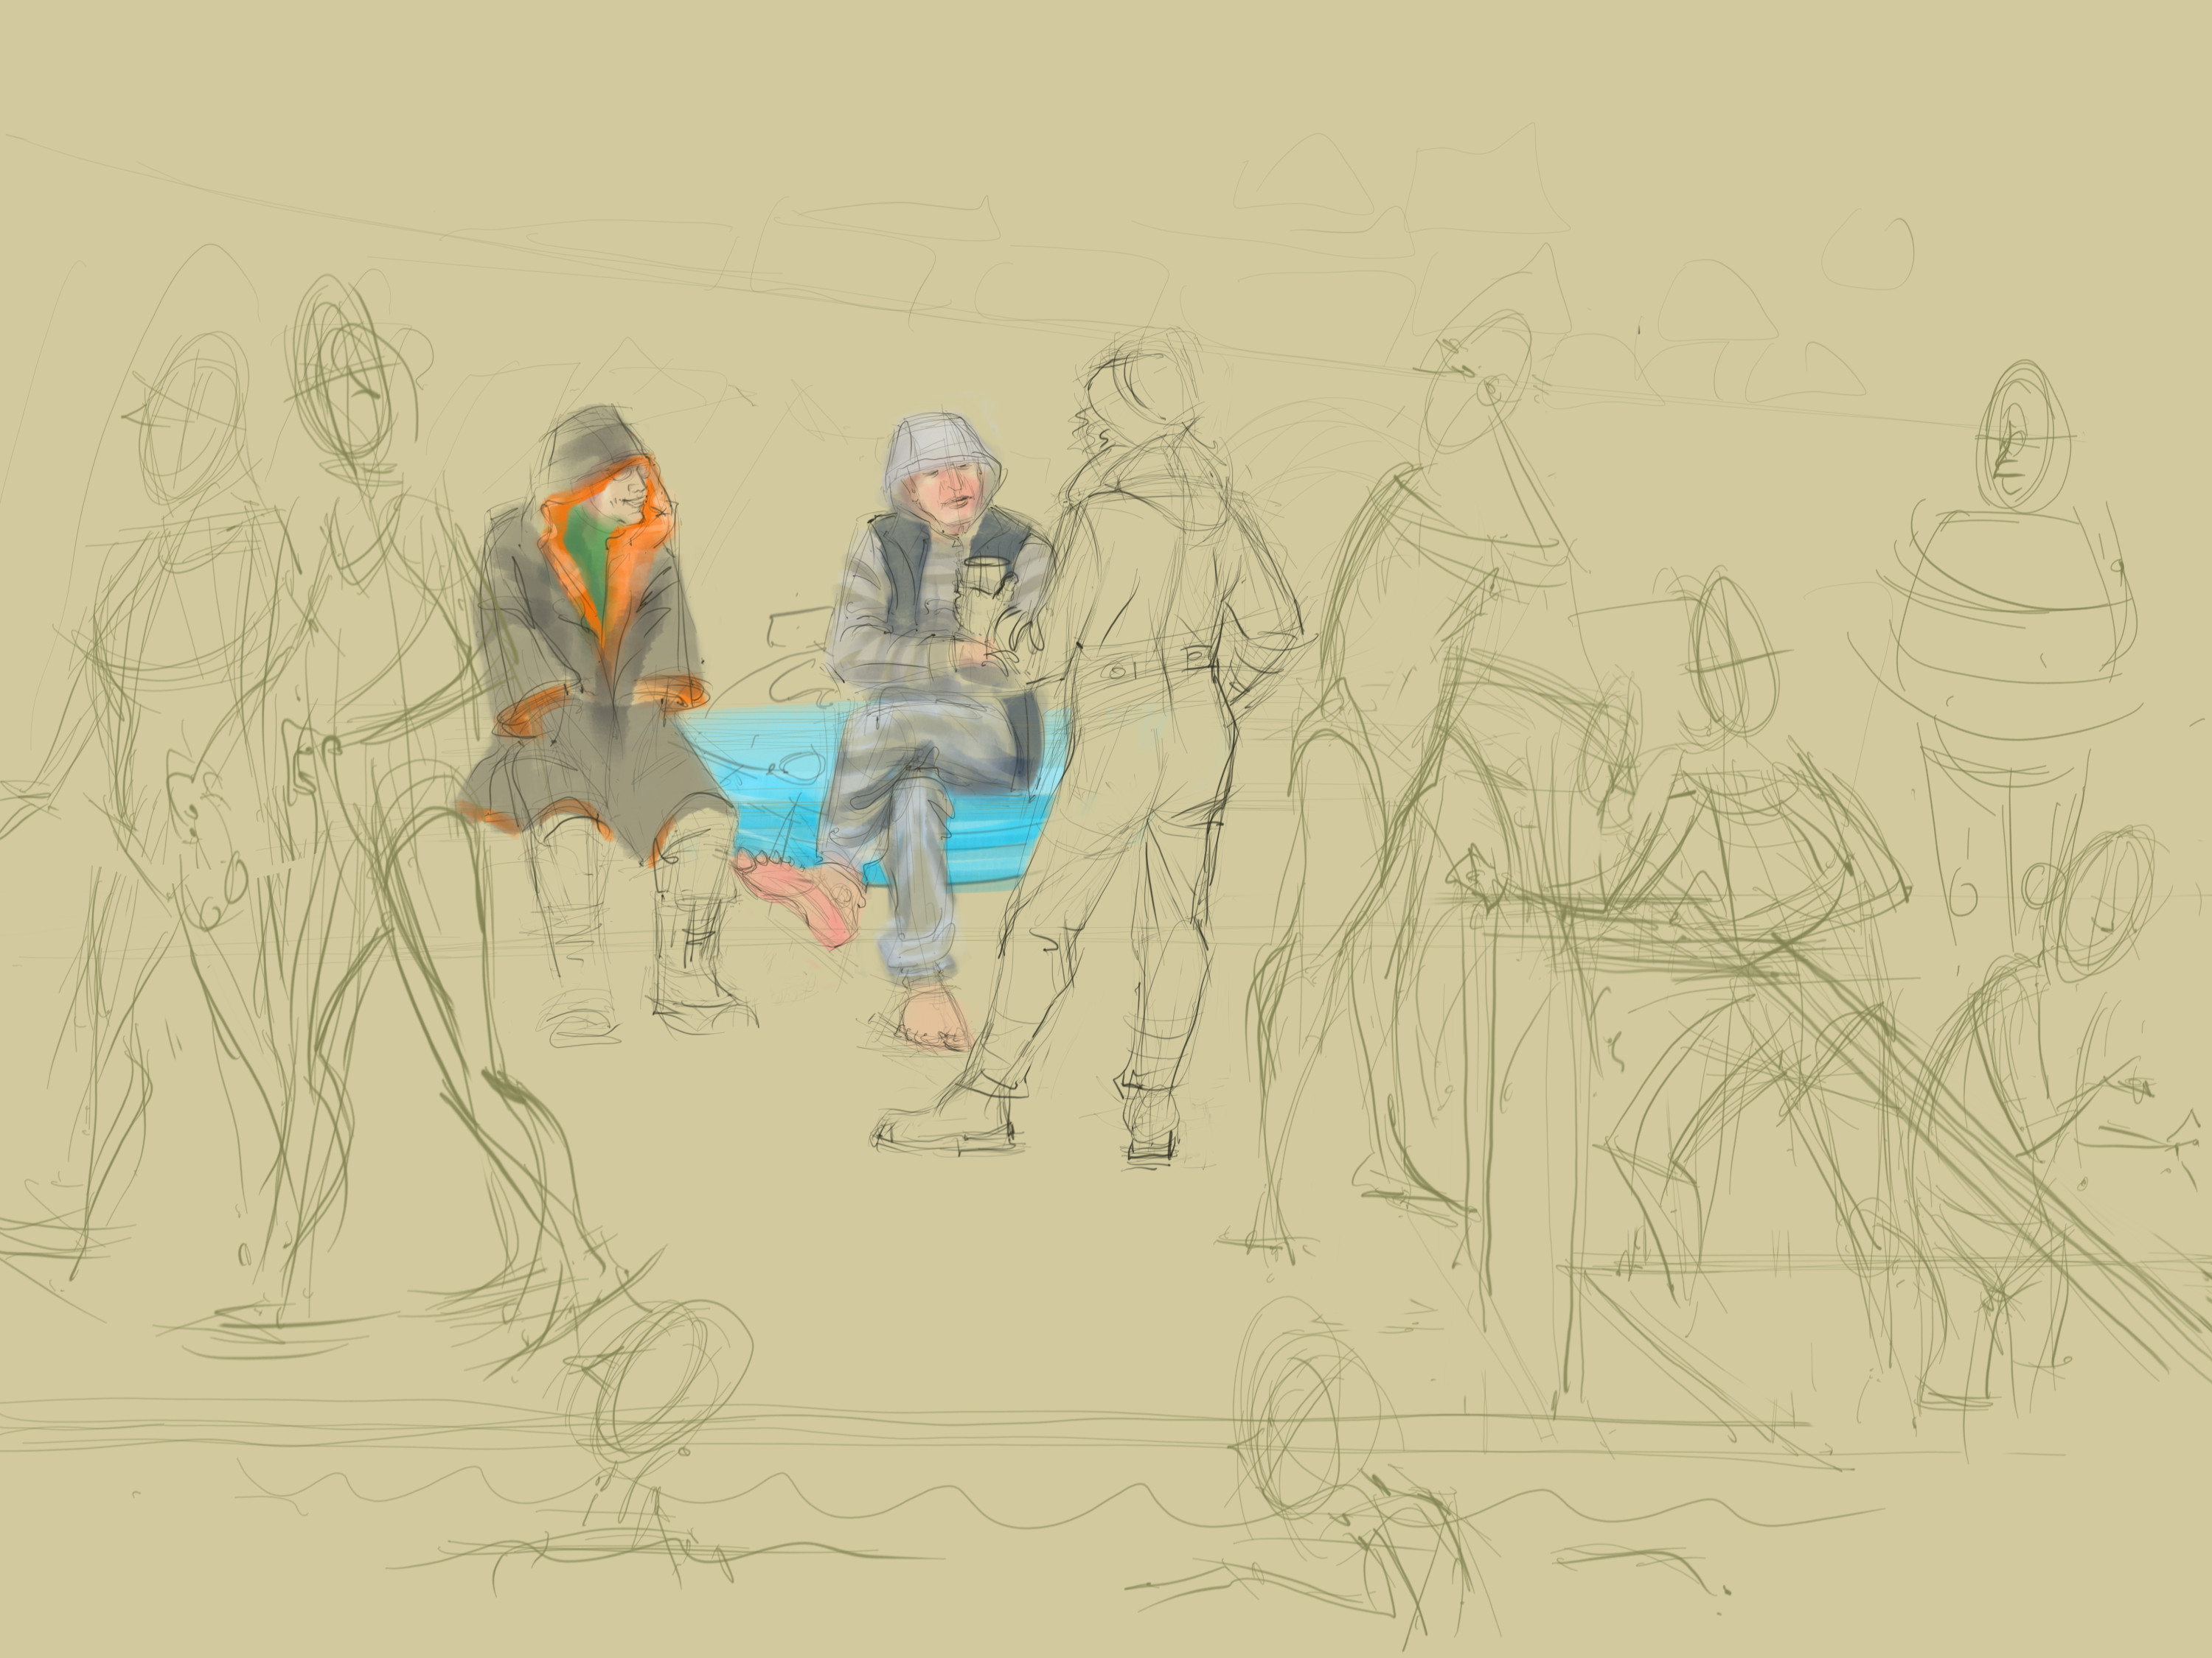Click the pink bare foot near the bench
Screen dimensions: 2212x1658
coord(800,895)
